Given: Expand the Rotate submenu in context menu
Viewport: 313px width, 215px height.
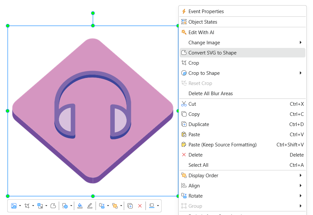Looking at the screenshot, I should pyautogui.click(x=242, y=196).
